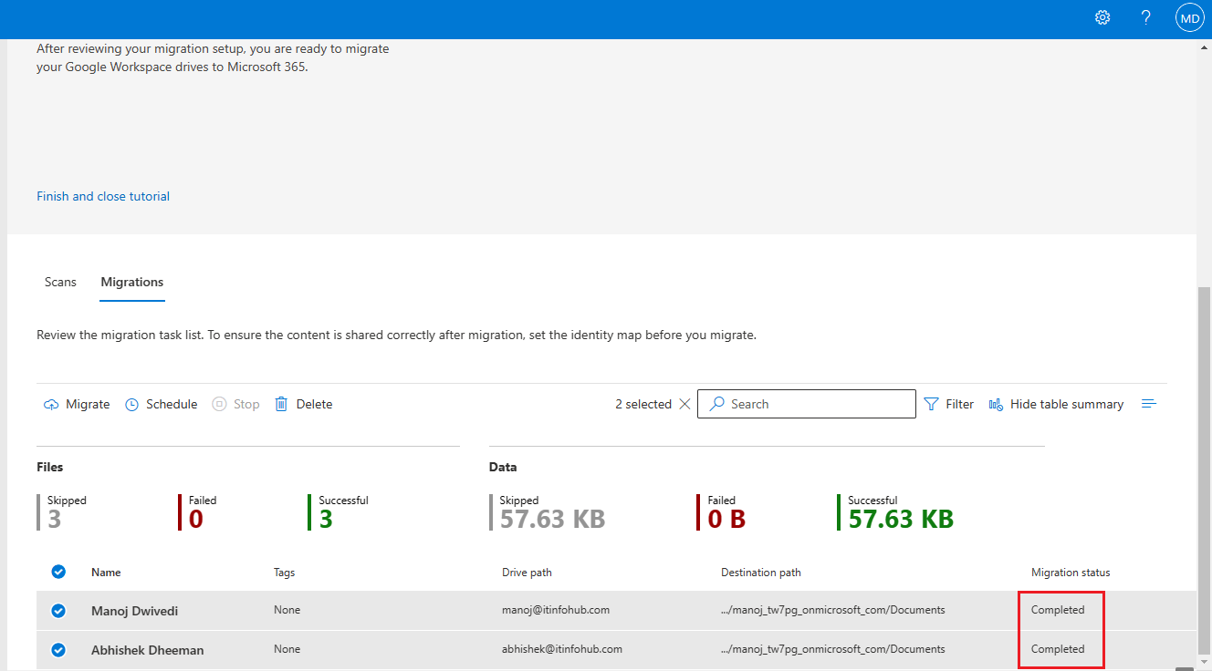Open the Filter funnel option

tap(949, 404)
